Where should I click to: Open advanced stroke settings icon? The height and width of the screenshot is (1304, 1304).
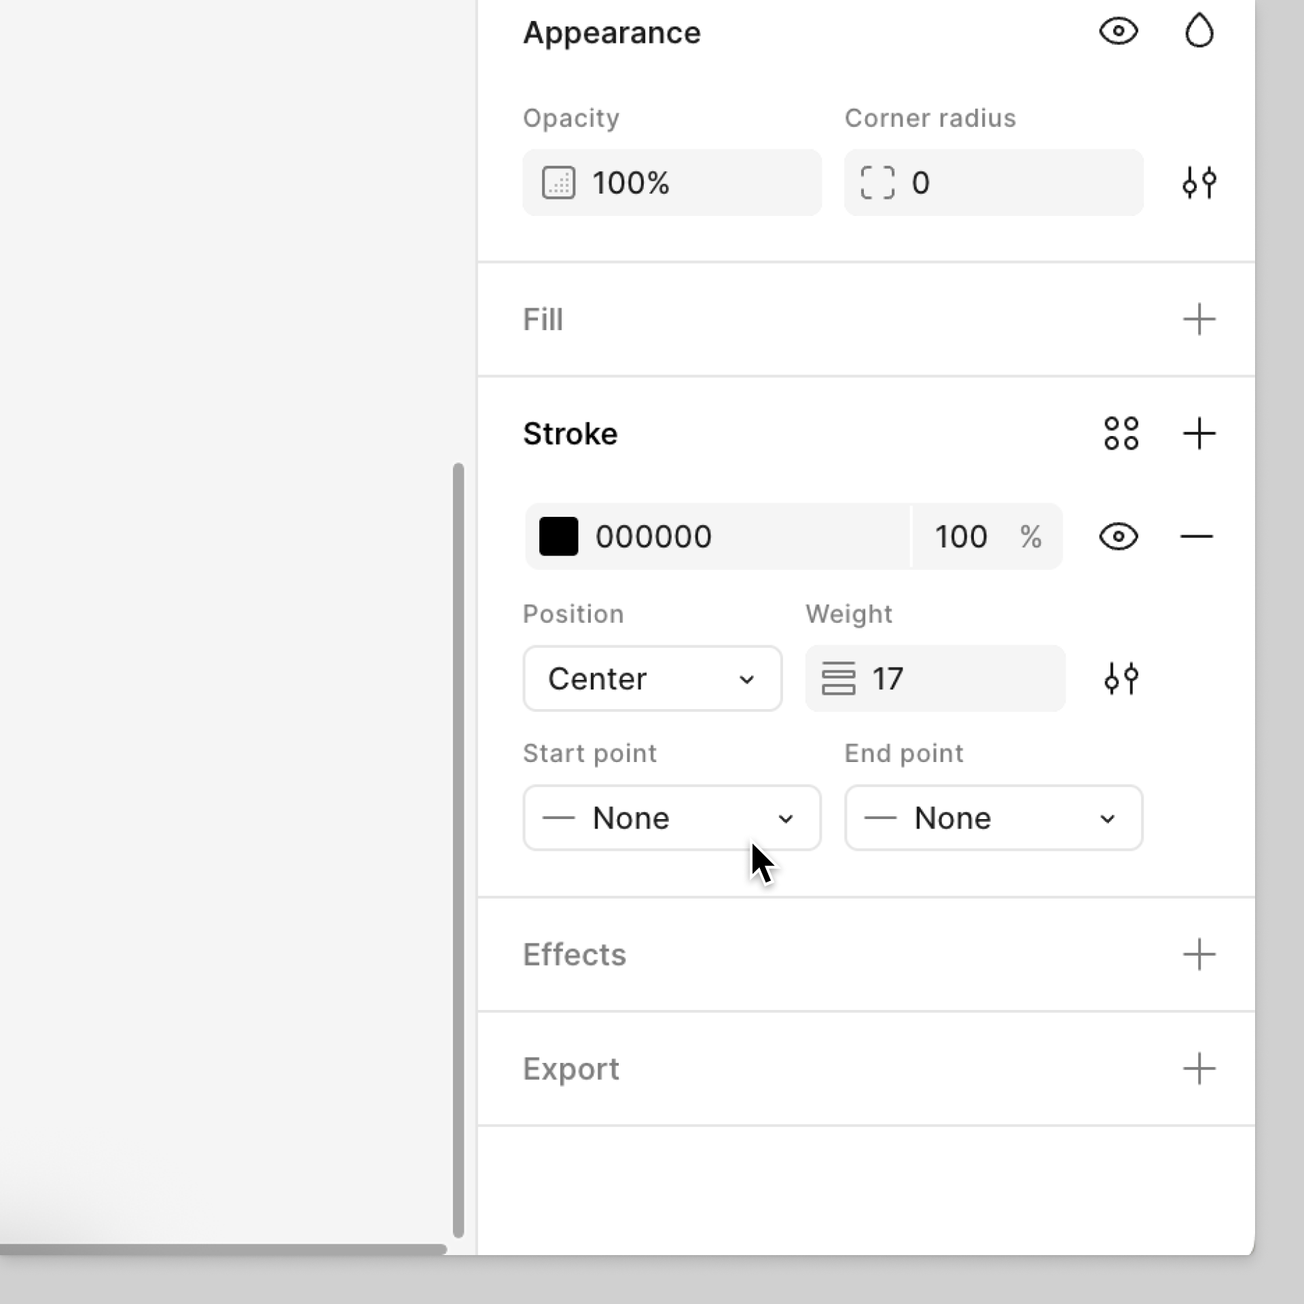pos(1121,678)
